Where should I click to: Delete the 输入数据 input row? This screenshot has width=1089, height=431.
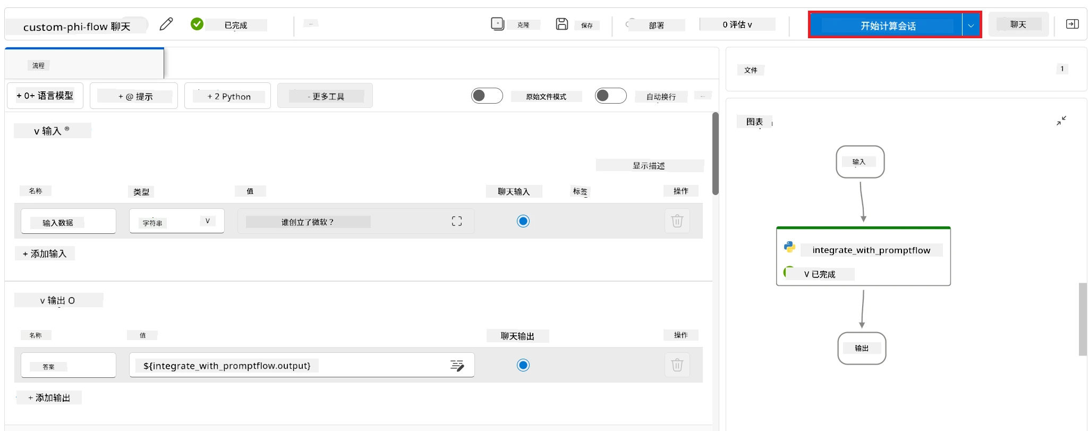point(677,221)
